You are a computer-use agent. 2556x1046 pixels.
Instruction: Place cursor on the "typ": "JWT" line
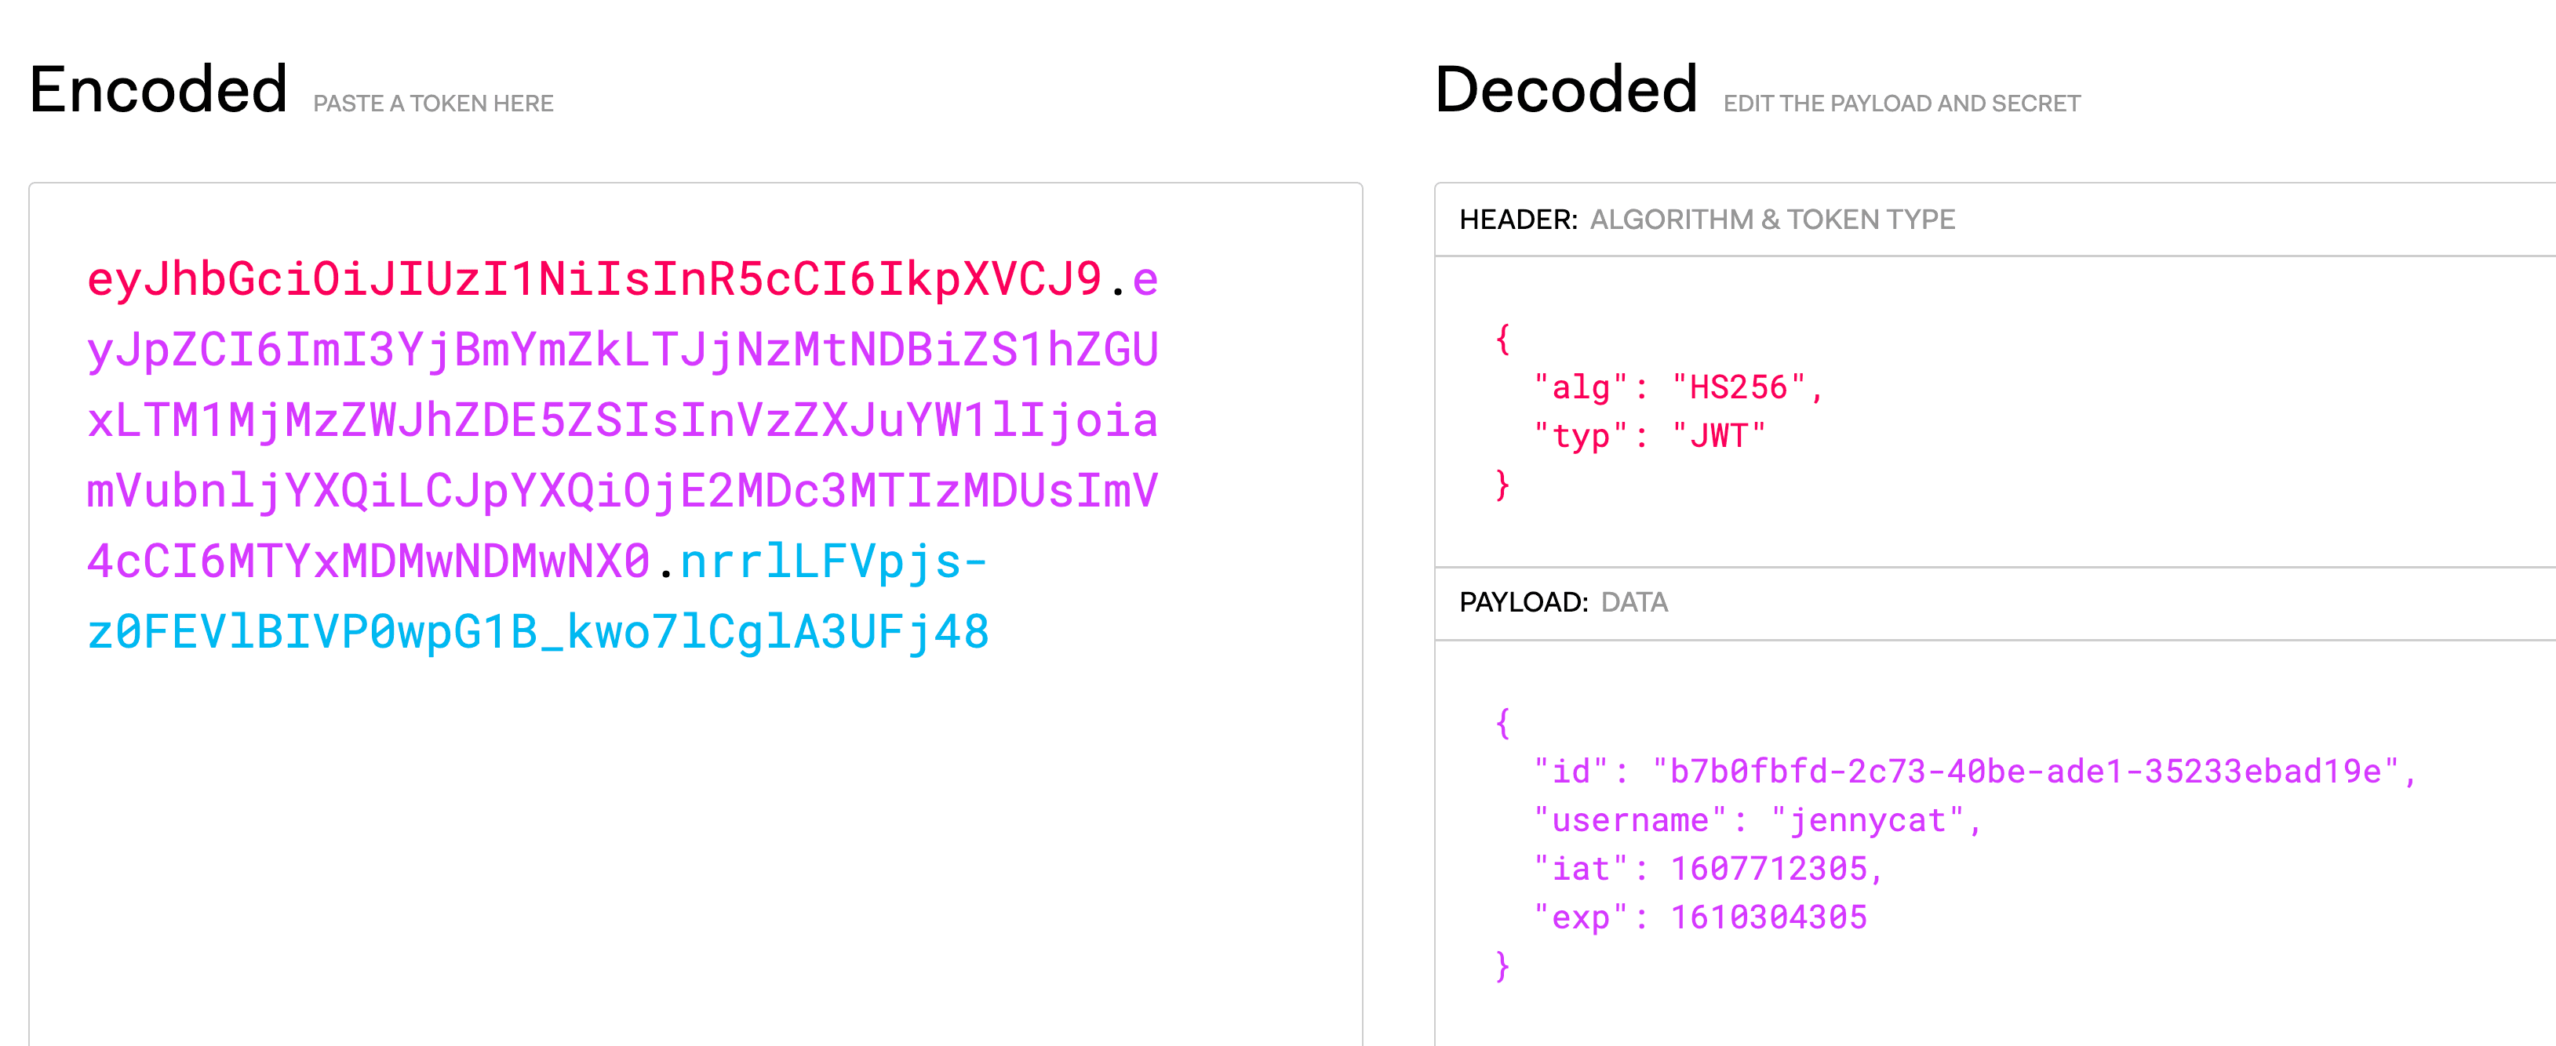(1649, 436)
